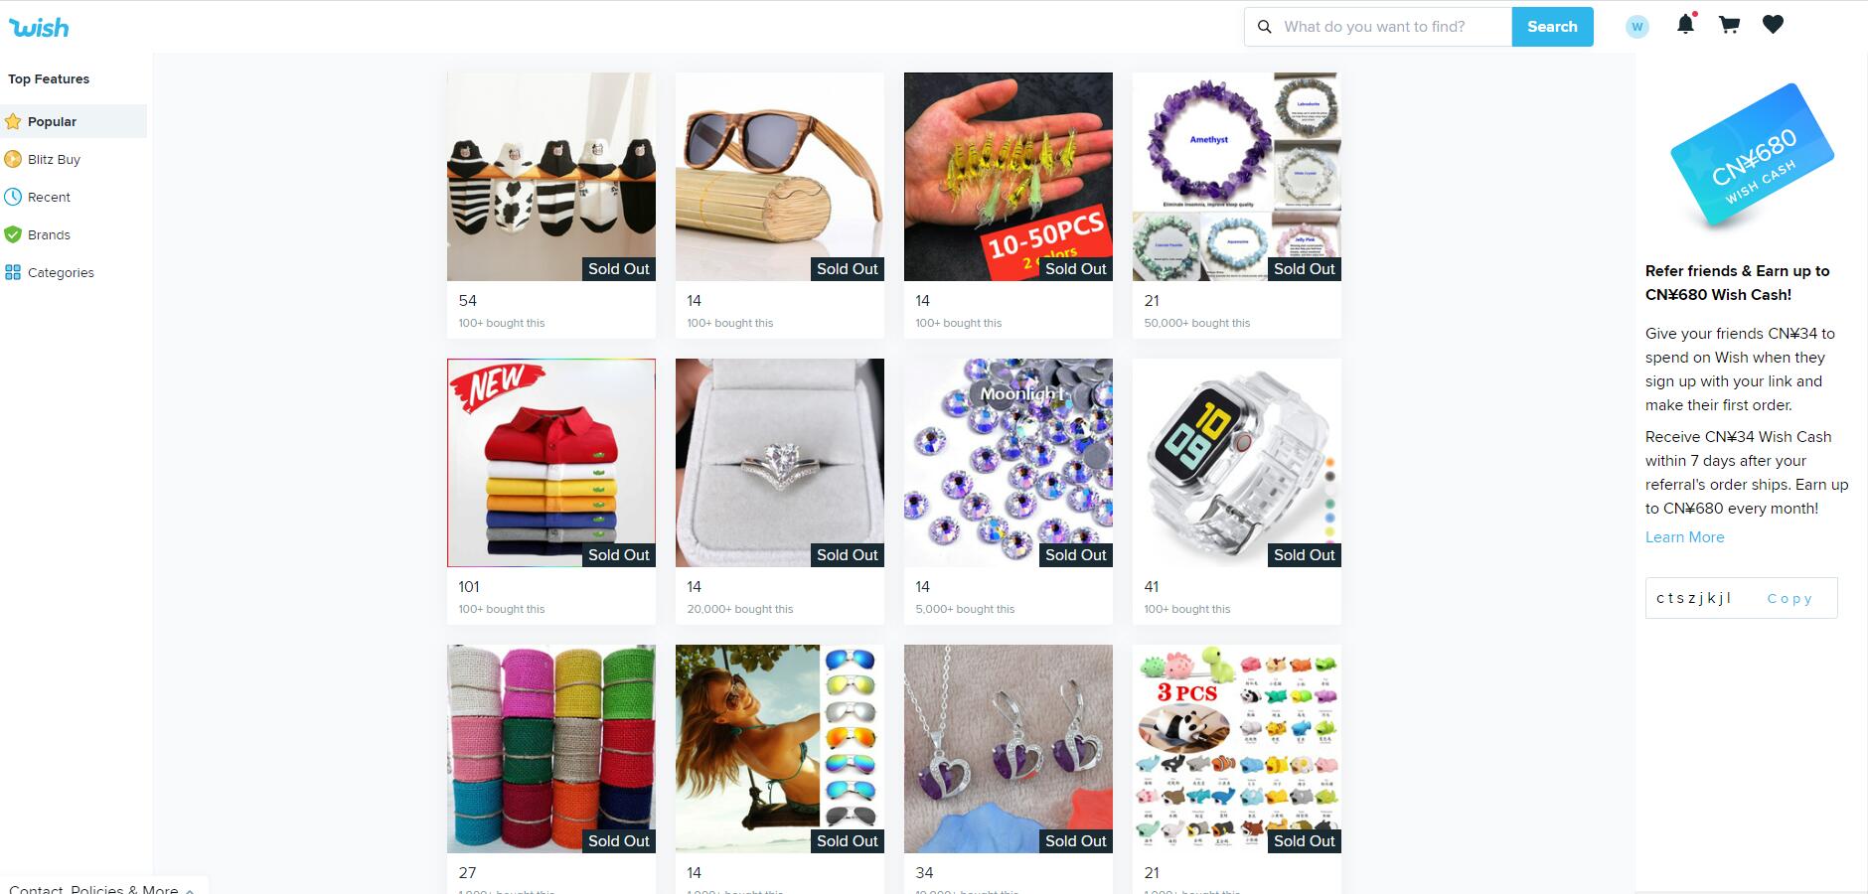This screenshot has width=1868, height=894.
Task: Click the user profile avatar
Action: [1637, 27]
